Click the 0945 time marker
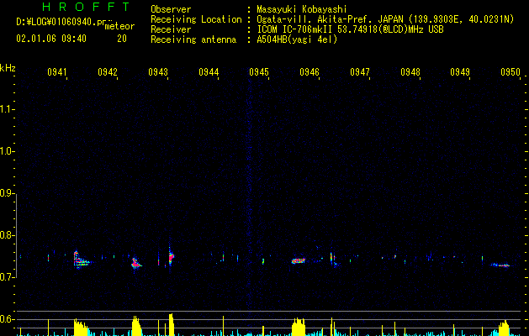 [259, 72]
